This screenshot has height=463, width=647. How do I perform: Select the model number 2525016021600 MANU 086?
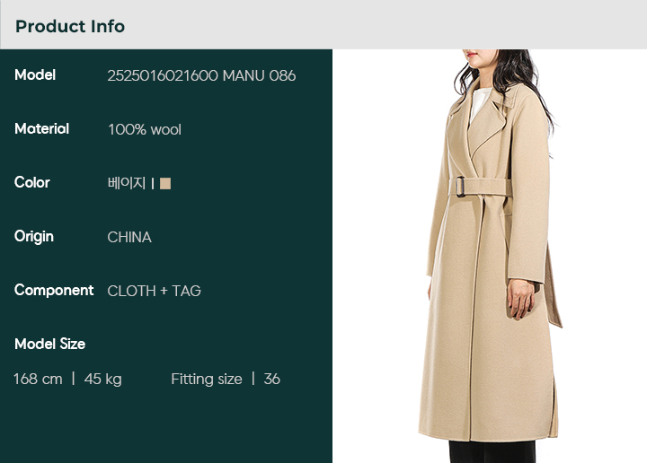tap(201, 75)
